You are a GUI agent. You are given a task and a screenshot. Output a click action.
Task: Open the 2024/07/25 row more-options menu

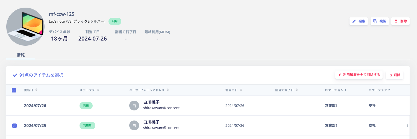(407, 125)
